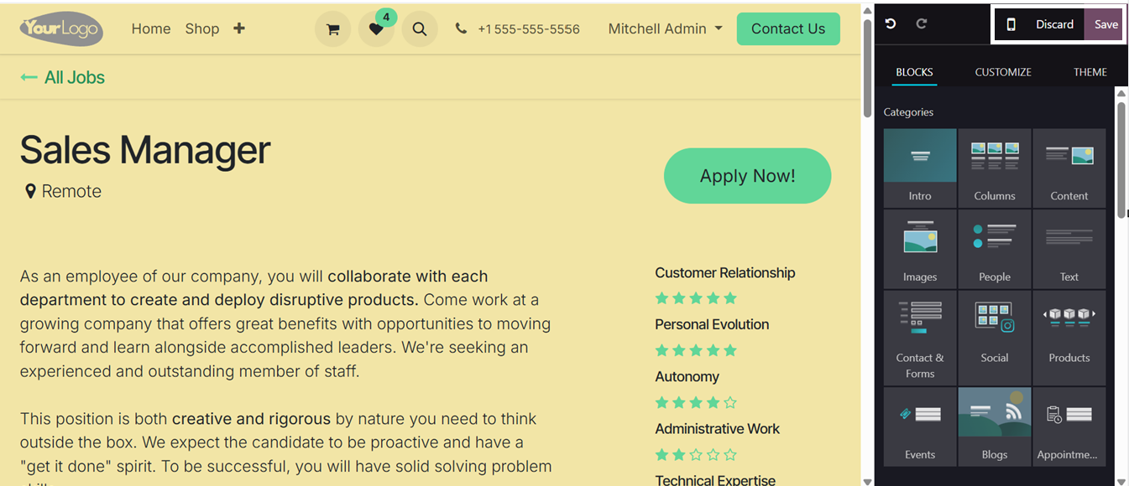Open the shopping cart icon
This screenshot has height=486, width=1129.
coord(332,29)
